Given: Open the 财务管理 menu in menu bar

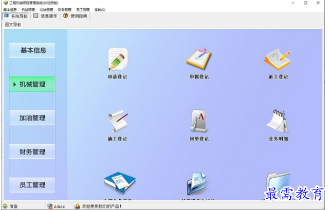Looking at the screenshot, I should point(65,10).
